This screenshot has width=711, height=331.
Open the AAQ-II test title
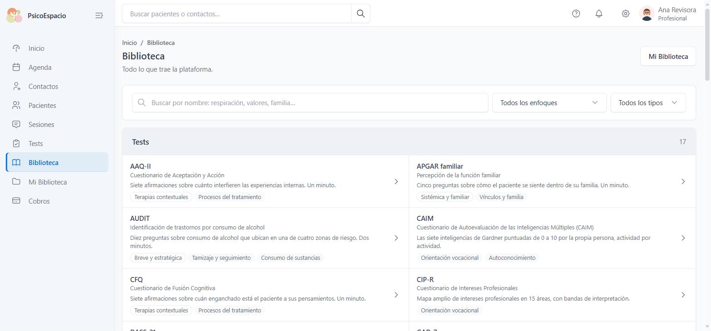coord(141,166)
